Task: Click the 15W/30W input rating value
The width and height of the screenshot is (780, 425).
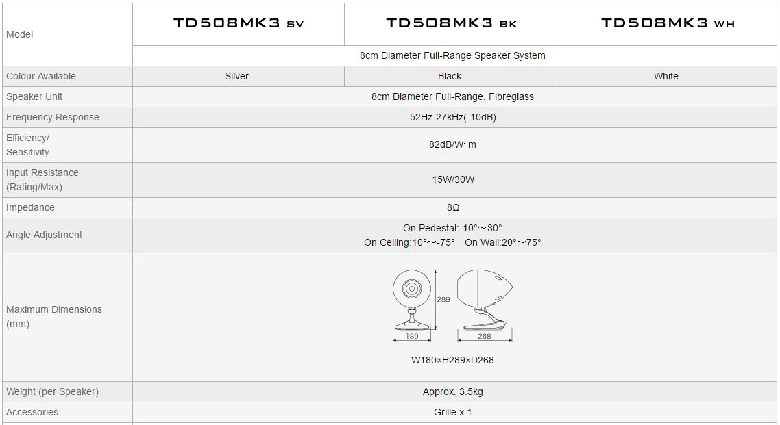Action: (x=453, y=179)
